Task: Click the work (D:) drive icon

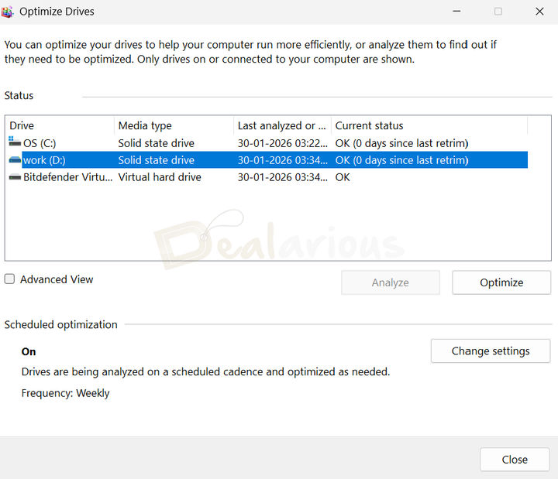Action: point(15,160)
